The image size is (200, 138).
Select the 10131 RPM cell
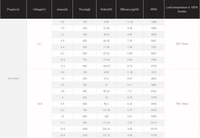pyautogui.click(x=154, y=123)
